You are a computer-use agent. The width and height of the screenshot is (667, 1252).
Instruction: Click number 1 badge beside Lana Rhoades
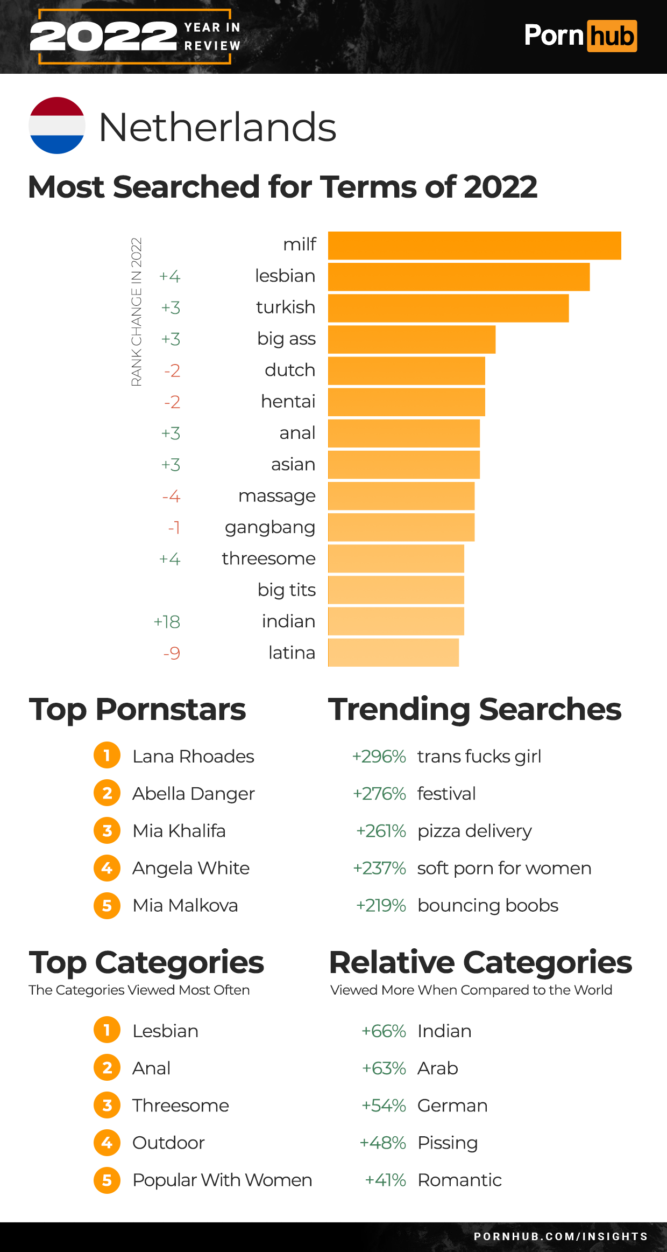point(107,756)
